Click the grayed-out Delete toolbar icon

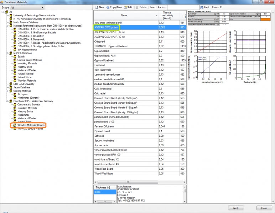pyautogui.click(x=137, y=7)
